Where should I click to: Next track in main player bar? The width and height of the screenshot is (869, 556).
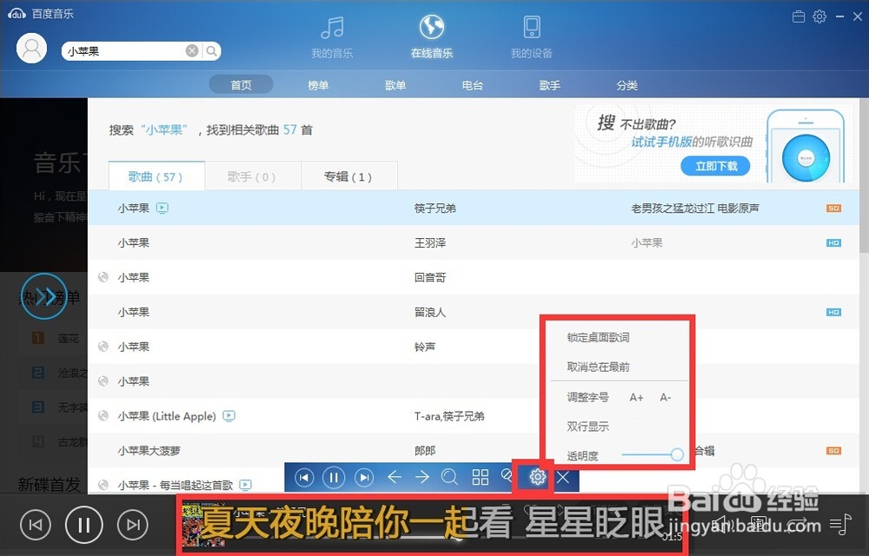[132, 525]
